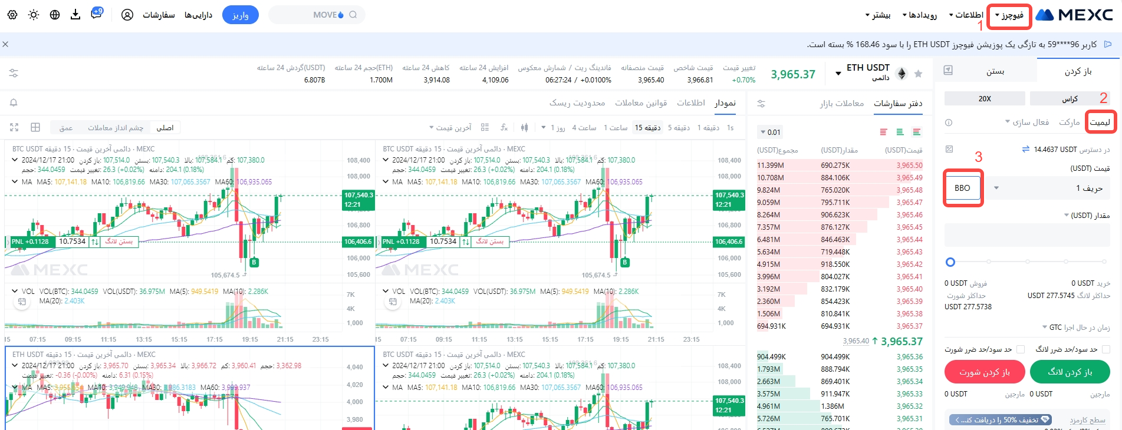Click the download app icon
This screenshot has height=430, width=1122.
pos(75,15)
